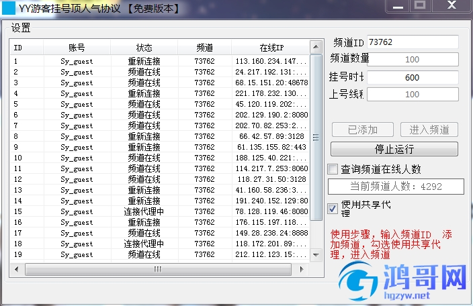
Task: Click the 频道ID input field with 73762
Action: (x=413, y=42)
